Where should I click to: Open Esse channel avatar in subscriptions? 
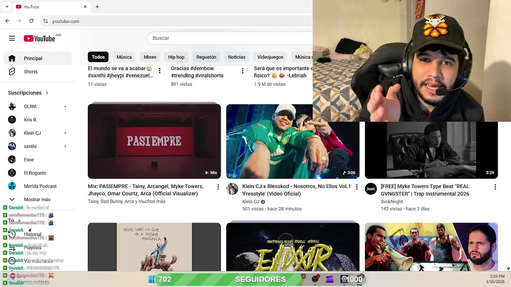(x=12, y=159)
